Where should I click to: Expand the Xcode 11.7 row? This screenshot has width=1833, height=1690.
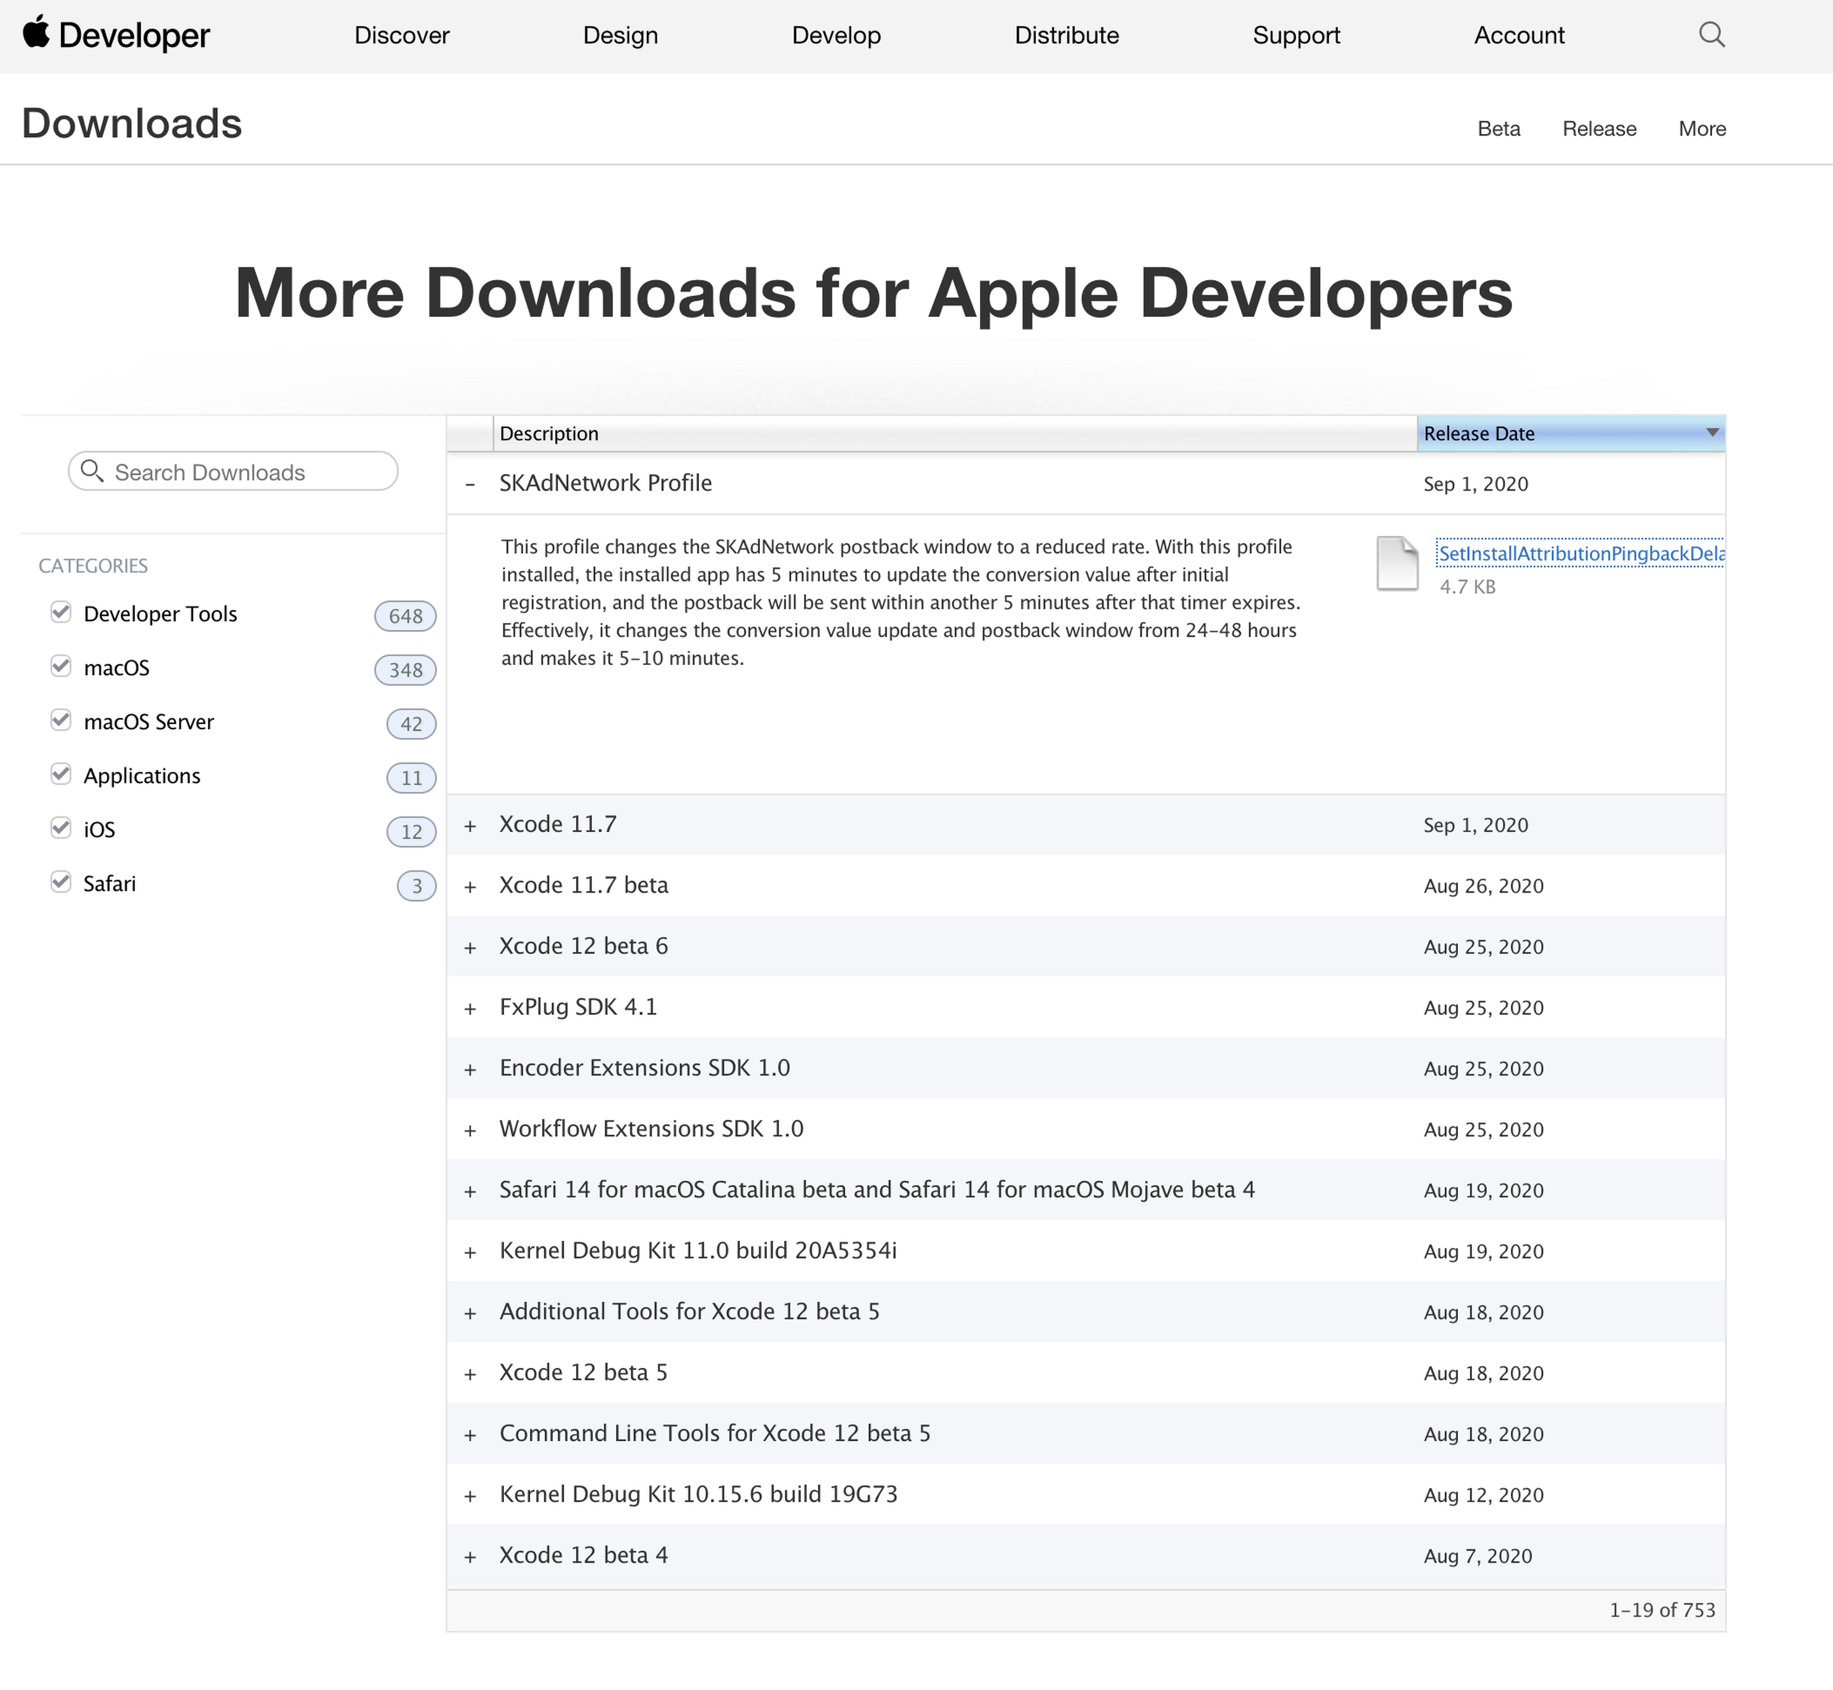470,826
